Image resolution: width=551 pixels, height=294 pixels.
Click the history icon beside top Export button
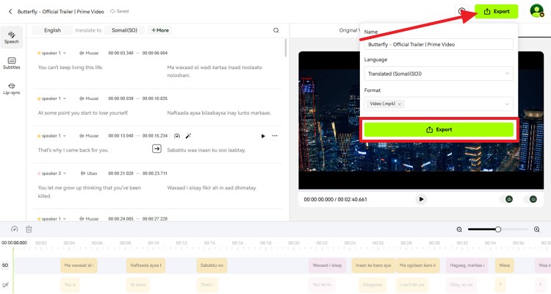pyautogui.click(x=462, y=11)
